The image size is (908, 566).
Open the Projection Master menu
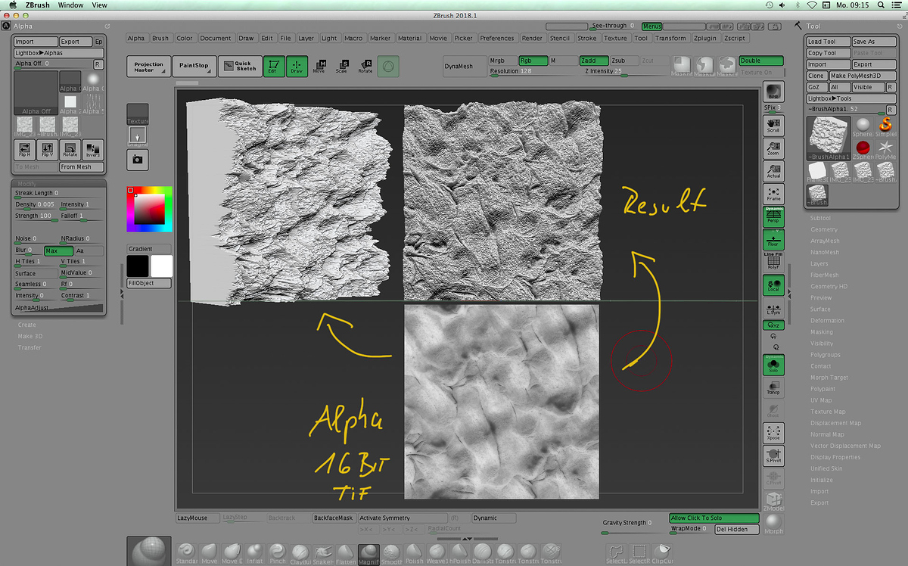(149, 67)
